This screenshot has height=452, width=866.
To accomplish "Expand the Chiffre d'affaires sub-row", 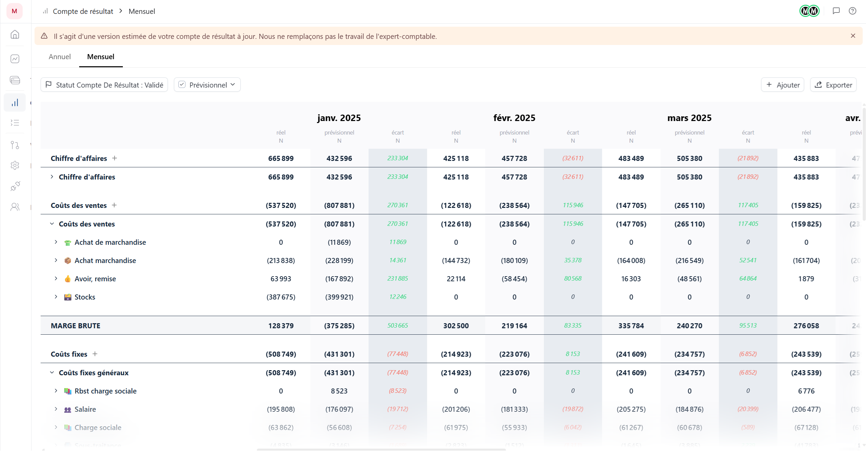I will 52,177.
